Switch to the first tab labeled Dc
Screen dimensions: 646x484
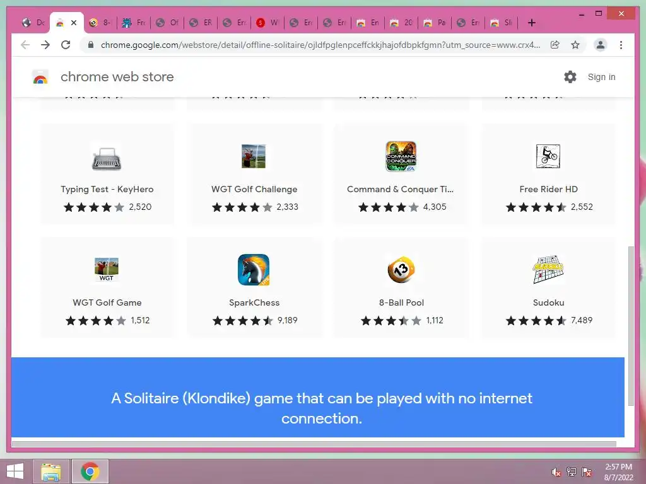34,23
